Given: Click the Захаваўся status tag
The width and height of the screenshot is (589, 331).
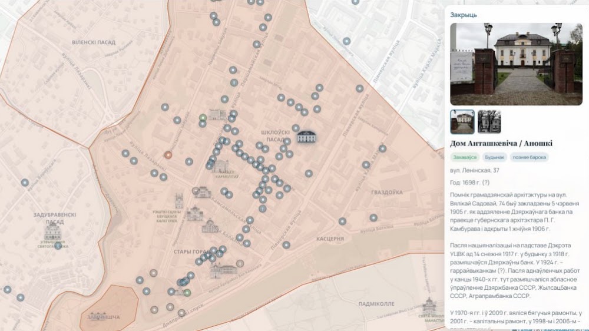Looking at the screenshot, I should [465, 157].
